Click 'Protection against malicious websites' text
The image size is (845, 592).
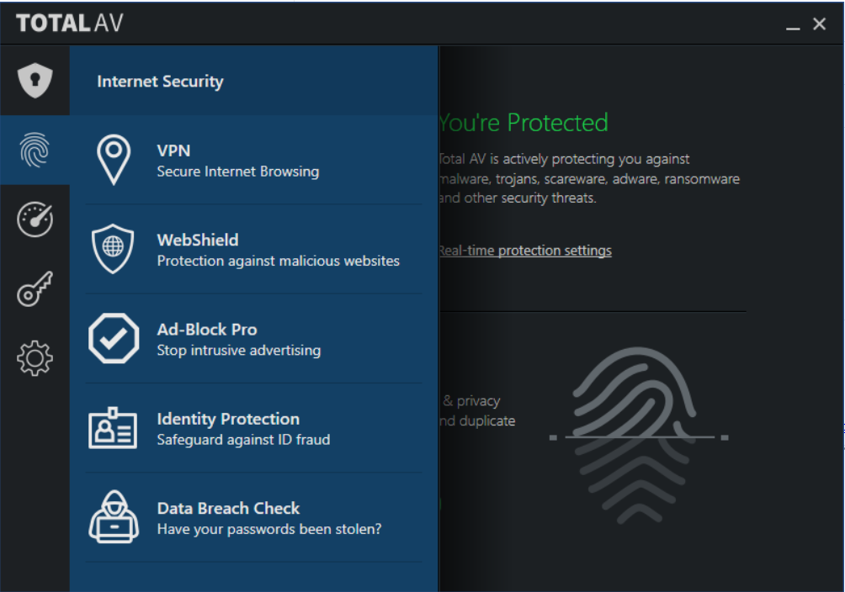278,261
